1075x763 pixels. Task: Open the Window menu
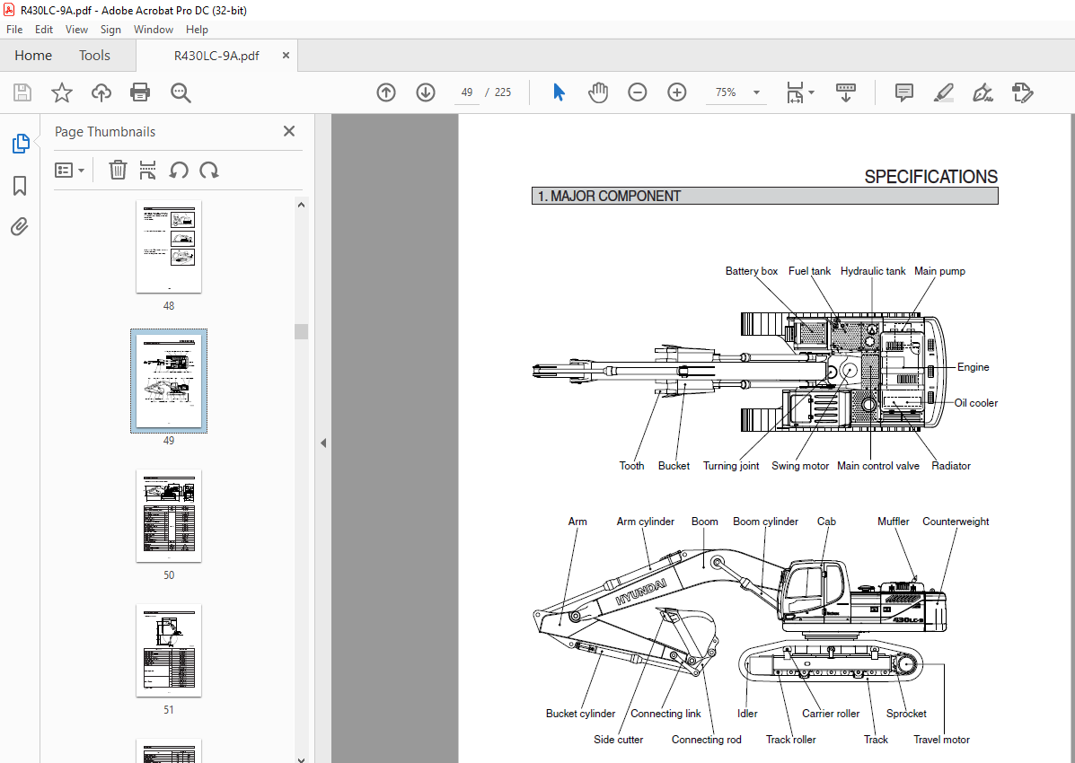(153, 30)
